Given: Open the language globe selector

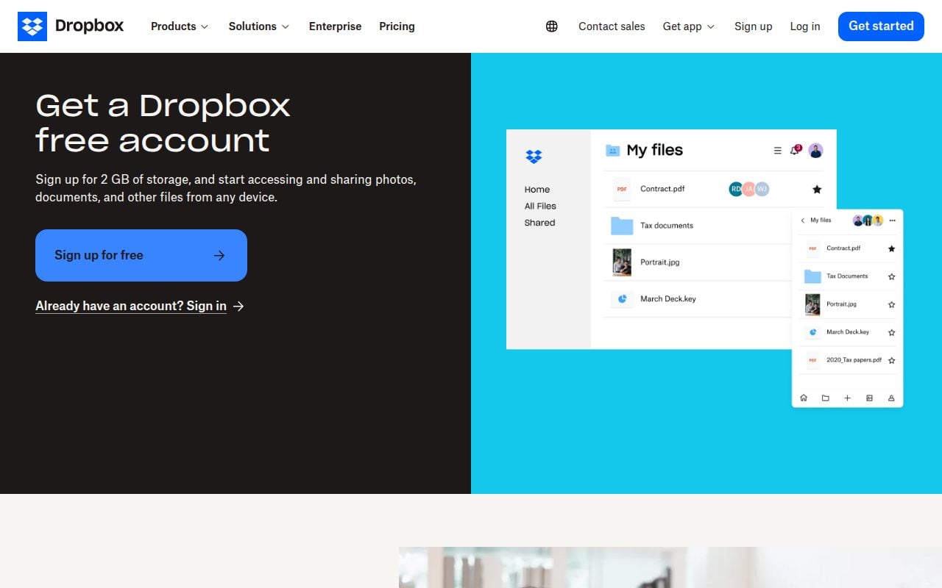Looking at the screenshot, I should point(552,26).
